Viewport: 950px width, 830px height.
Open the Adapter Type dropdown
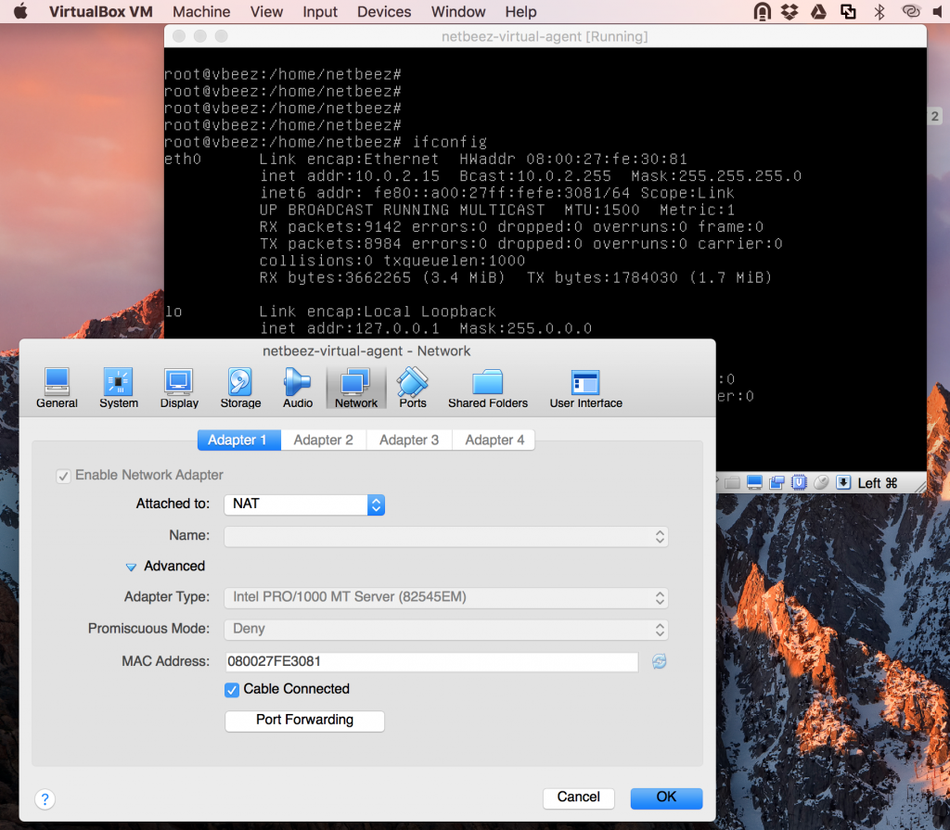click(446, 598)
